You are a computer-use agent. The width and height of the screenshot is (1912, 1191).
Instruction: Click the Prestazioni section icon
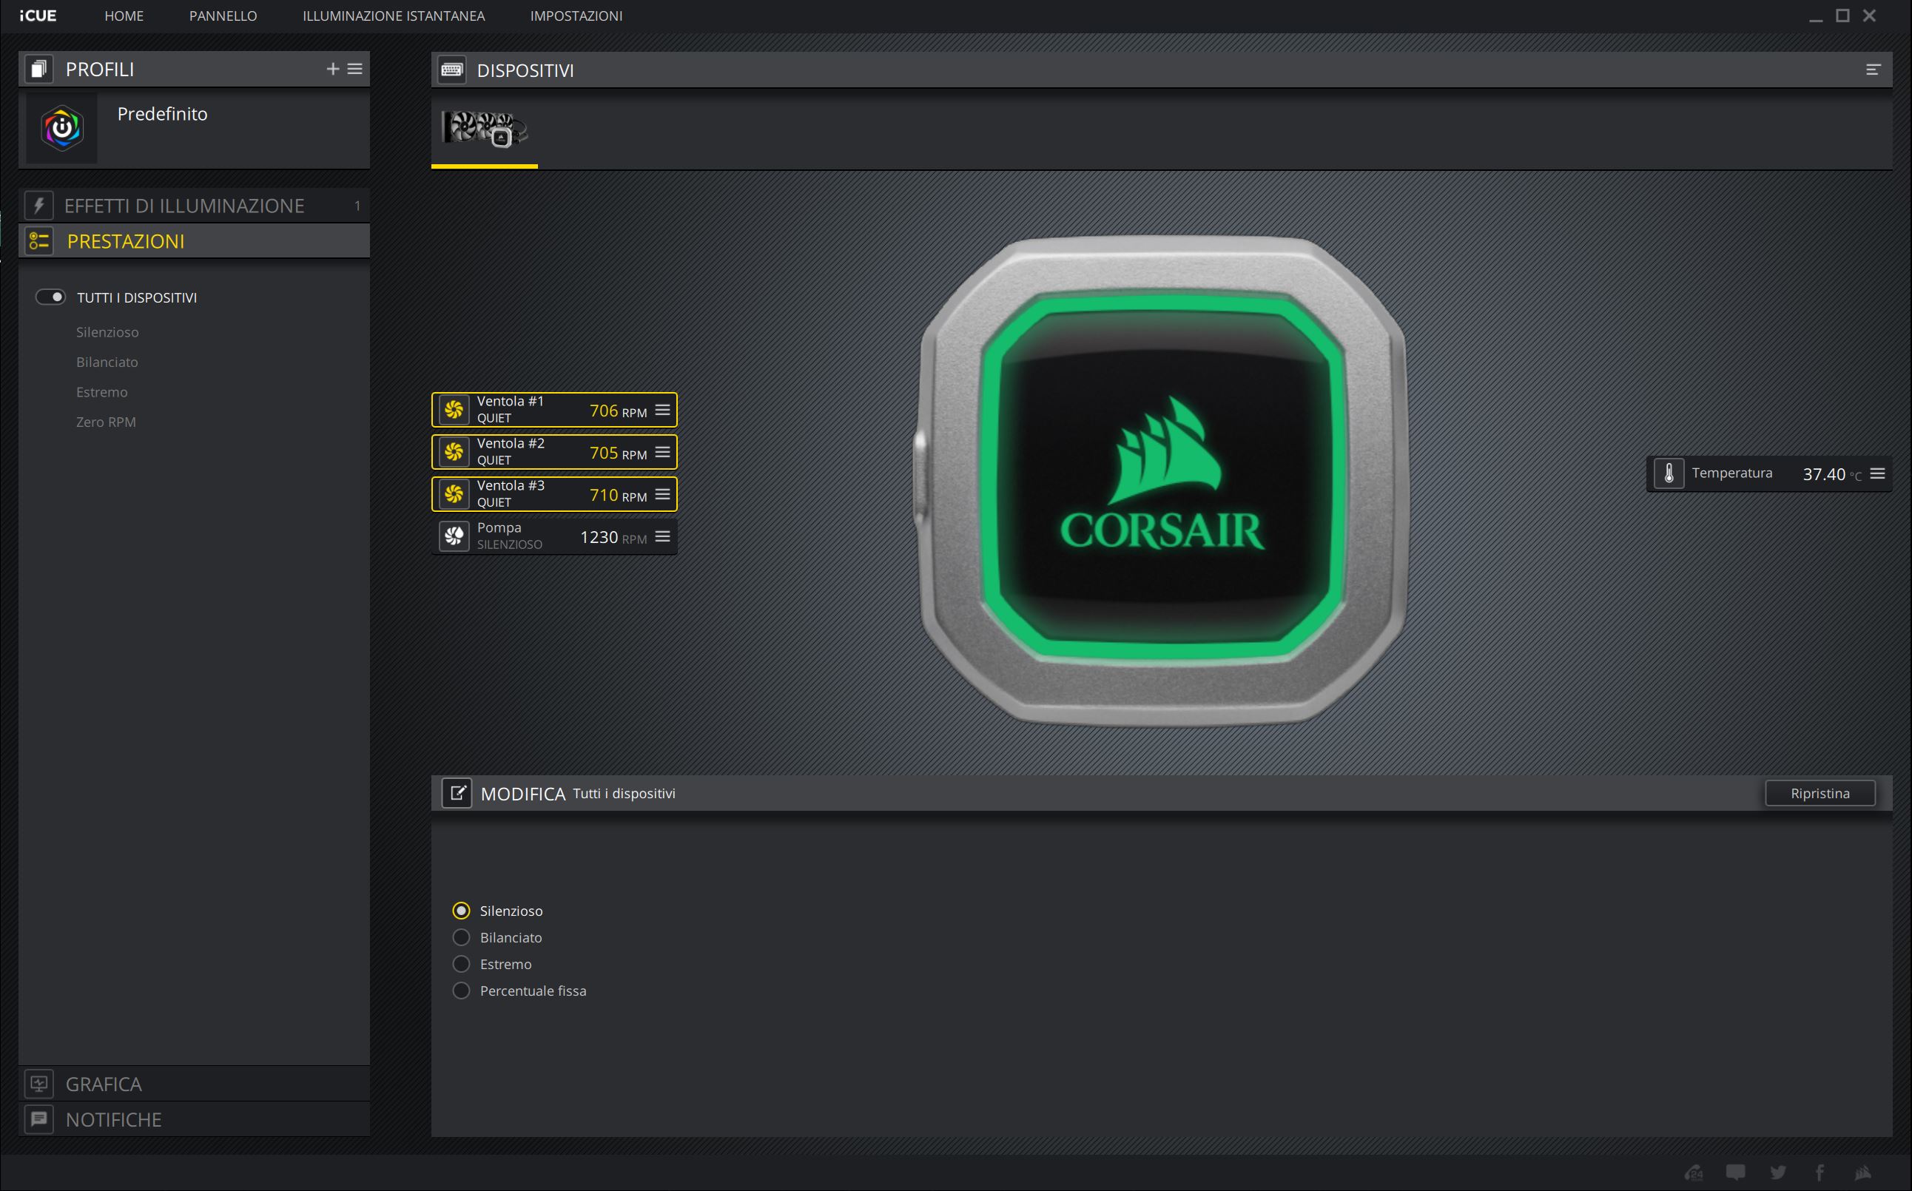tap(38, 241)
